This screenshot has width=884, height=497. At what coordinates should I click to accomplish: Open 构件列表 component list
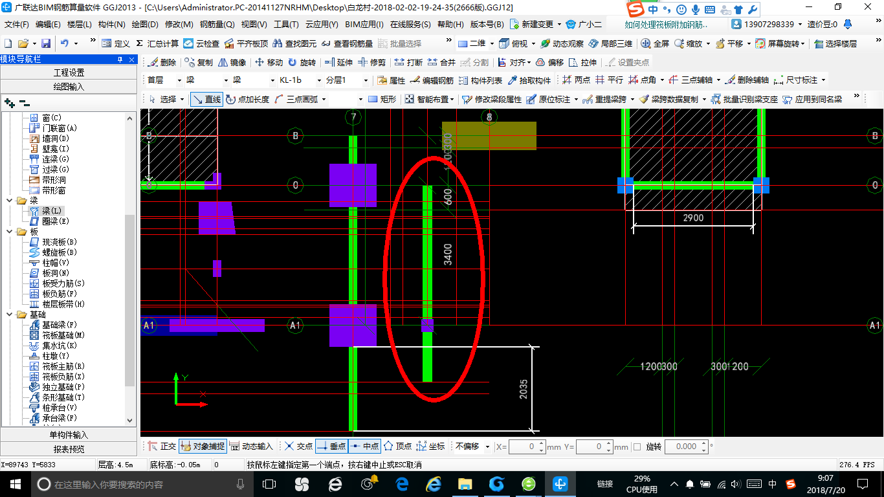pyautogui.click(x=480, y=80)
